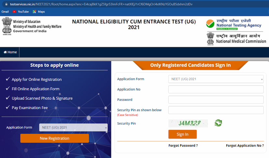Refresh the security pin captcha
The width and height of the screenshot is (269, 158).
coord(218,123)
